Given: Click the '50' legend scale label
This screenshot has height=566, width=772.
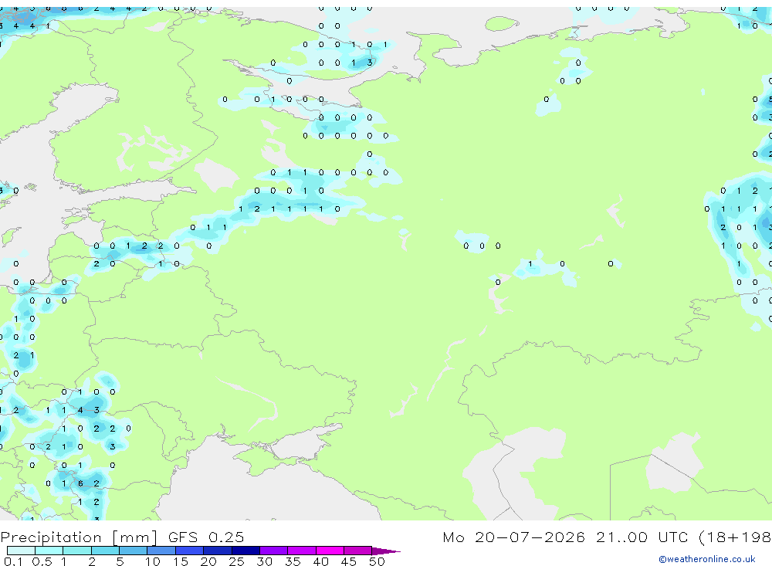Looking at the screenshot, I should [378, 561].
